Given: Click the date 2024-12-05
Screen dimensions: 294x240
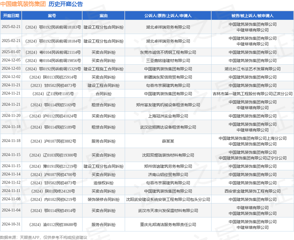Looking at the screenshot, I should (11, 60).
